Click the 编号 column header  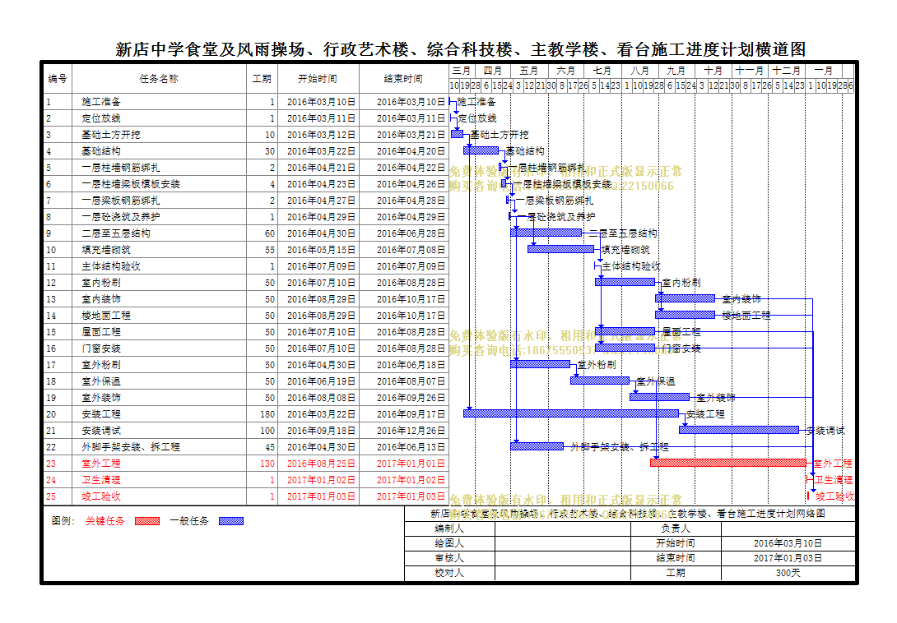click(x=58, y=79)
